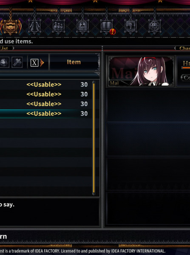The image size is (190, 255).
Task: Select the party members group icon
Action: click(59, 26)
